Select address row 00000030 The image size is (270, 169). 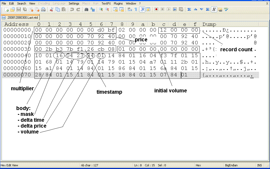pyautogui.click(x=17, y=49)
